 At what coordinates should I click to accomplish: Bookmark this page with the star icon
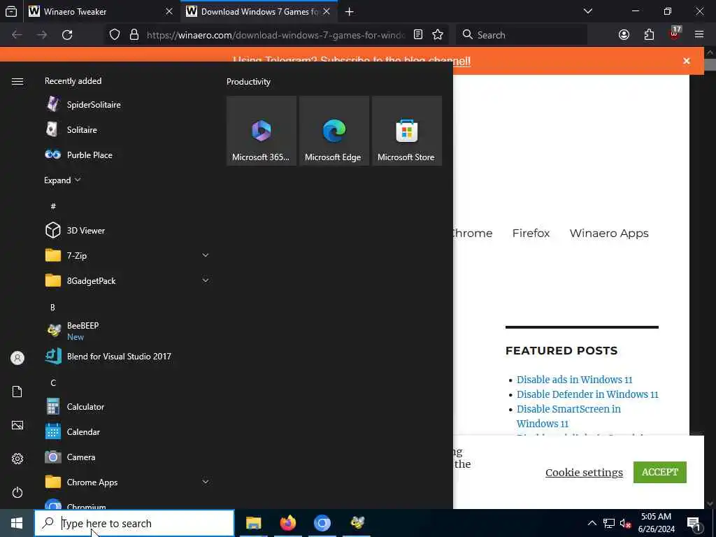point(438,35)
